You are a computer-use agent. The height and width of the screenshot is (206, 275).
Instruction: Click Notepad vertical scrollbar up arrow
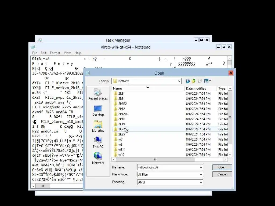tap(230, 58)
